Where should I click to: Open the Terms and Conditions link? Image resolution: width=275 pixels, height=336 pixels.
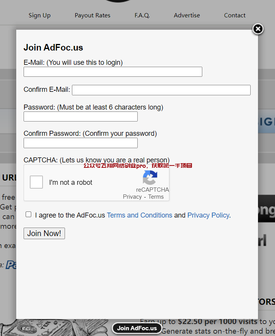(139, 215)
